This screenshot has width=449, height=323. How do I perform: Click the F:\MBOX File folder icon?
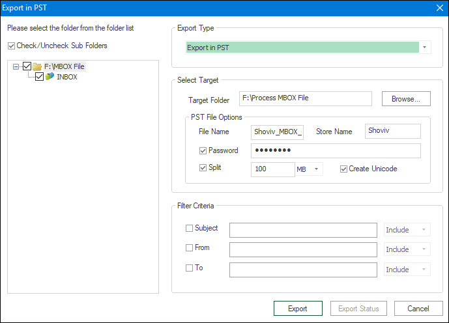coord(37,66)
